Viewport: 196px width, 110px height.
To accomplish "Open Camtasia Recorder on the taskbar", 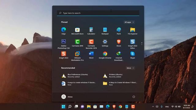I will click(133, 107).
